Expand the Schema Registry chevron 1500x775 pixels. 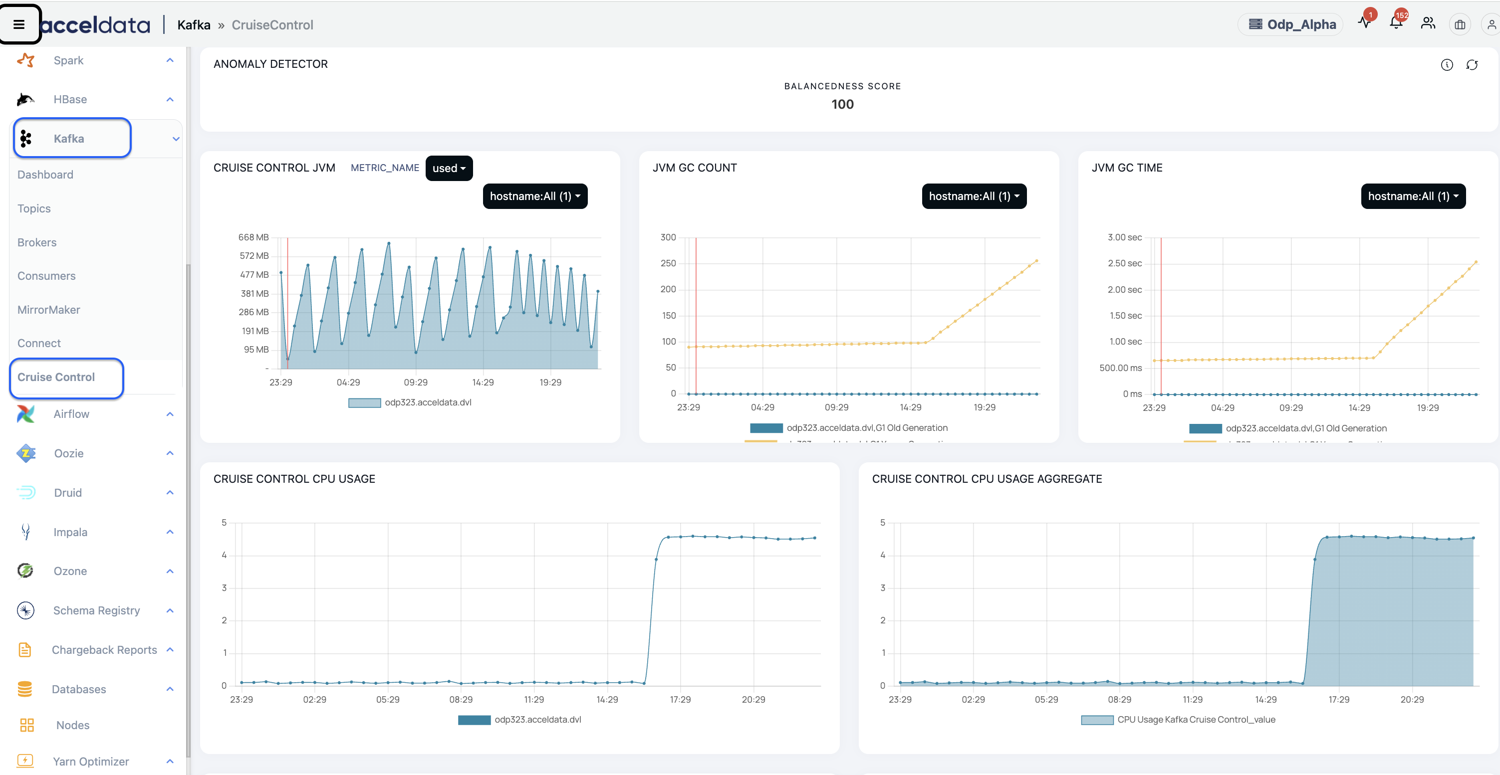(170, 610)
